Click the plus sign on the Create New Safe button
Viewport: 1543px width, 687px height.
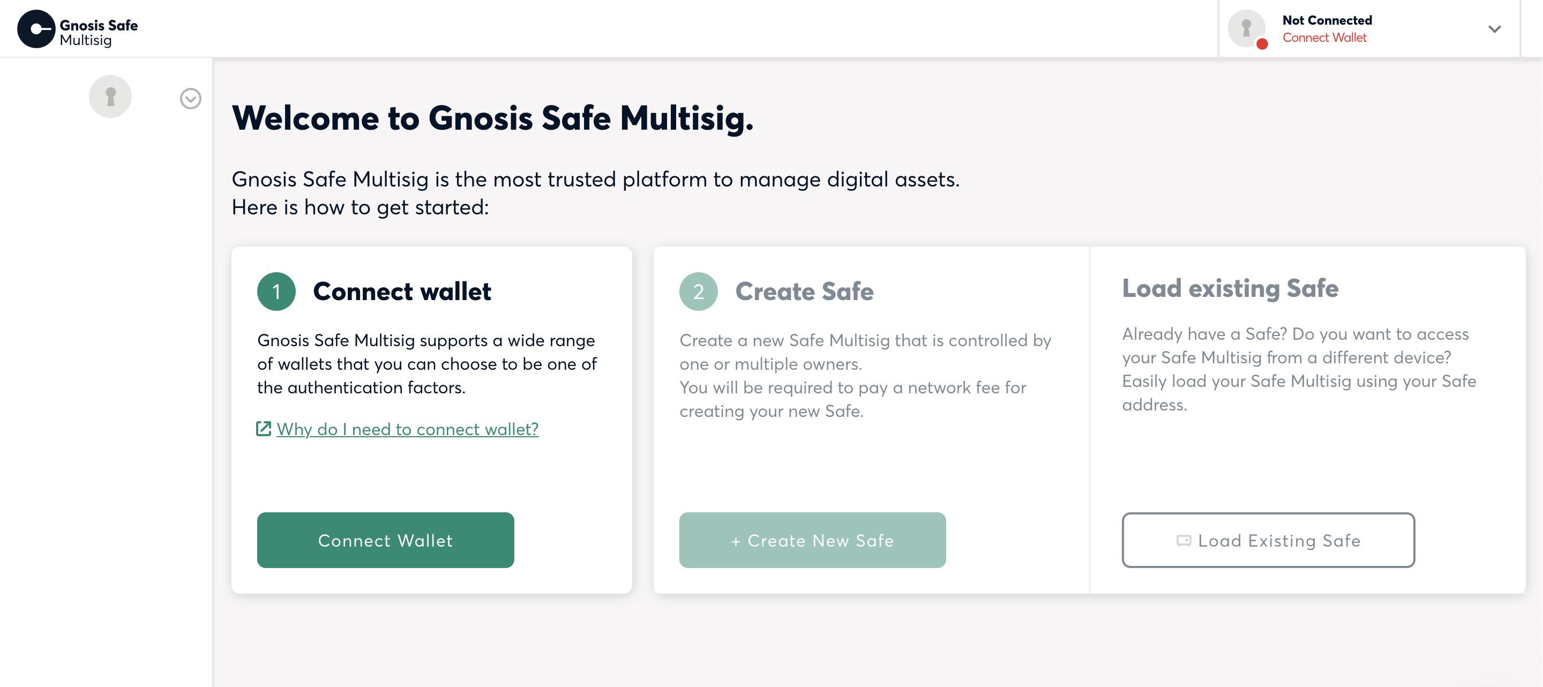(736, 541)
